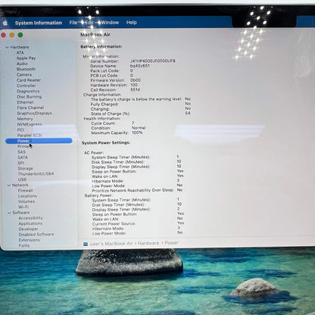Select Firewall under Network
The width and height of the screenshot is (315, 315).
pos(26,191)
